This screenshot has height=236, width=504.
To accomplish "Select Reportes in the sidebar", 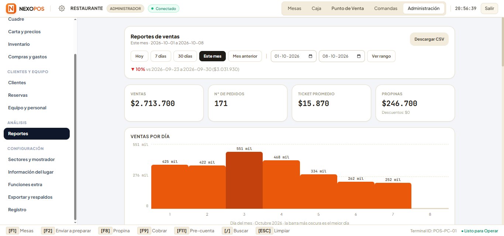I will 37,134.
